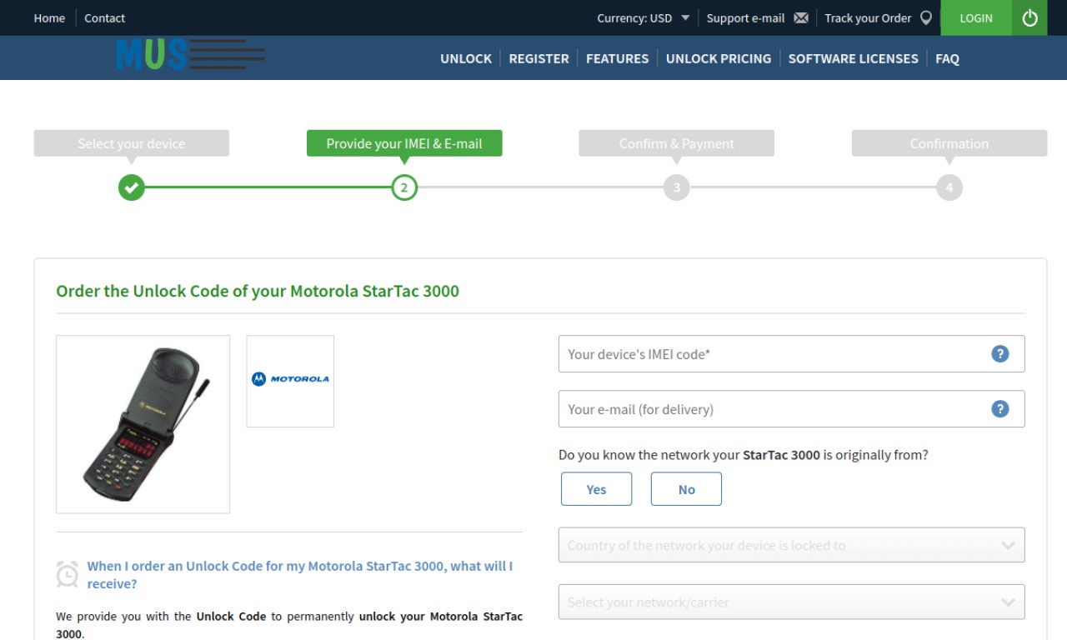This screenshot has height=640, width=1067.
Task: Open the UNLOCK menu item
Action: (466, 58)
